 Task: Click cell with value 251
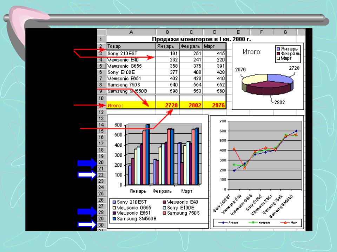[x=191, y=53]
